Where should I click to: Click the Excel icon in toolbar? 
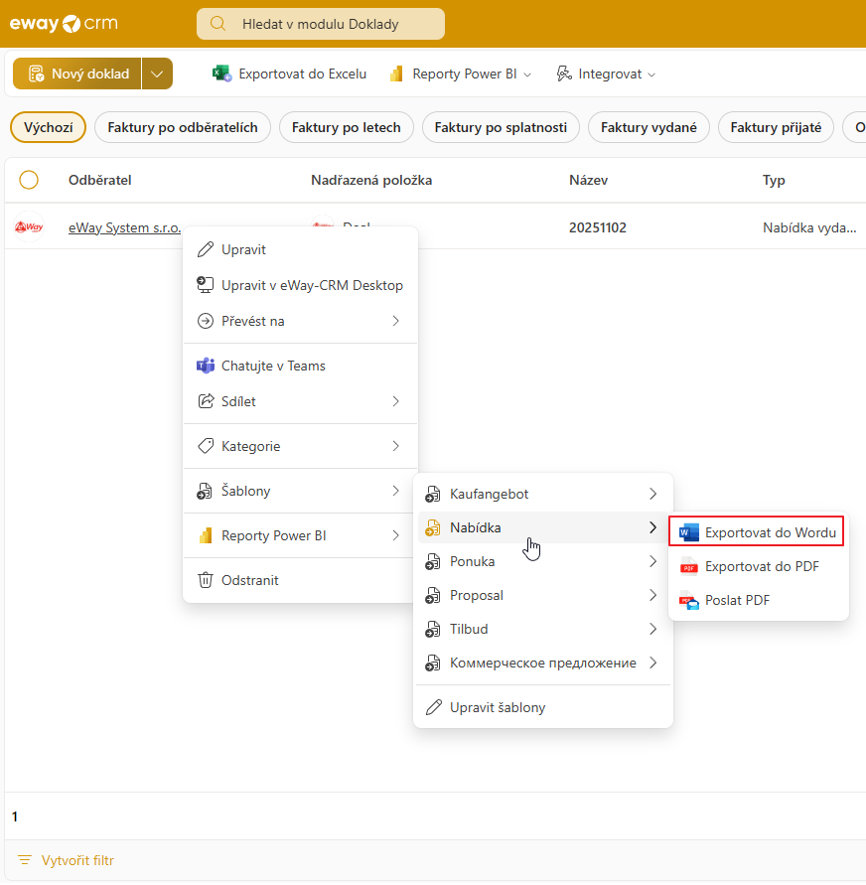pyautogui.click(x=222, y=74)
